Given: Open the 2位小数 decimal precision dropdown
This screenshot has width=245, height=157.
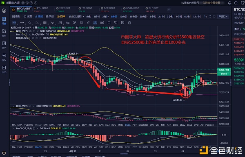Looking at the screenshot, I should (239, 23).
